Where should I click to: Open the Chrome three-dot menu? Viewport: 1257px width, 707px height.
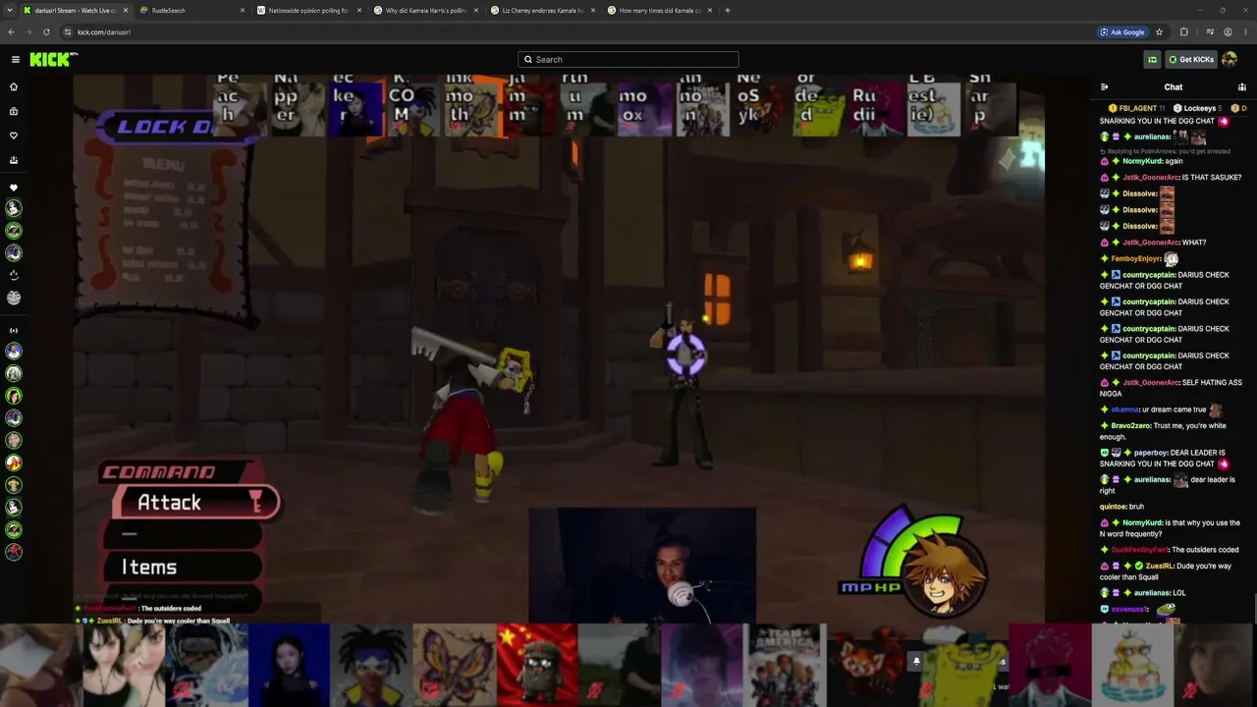click(x=1245, y=31)
